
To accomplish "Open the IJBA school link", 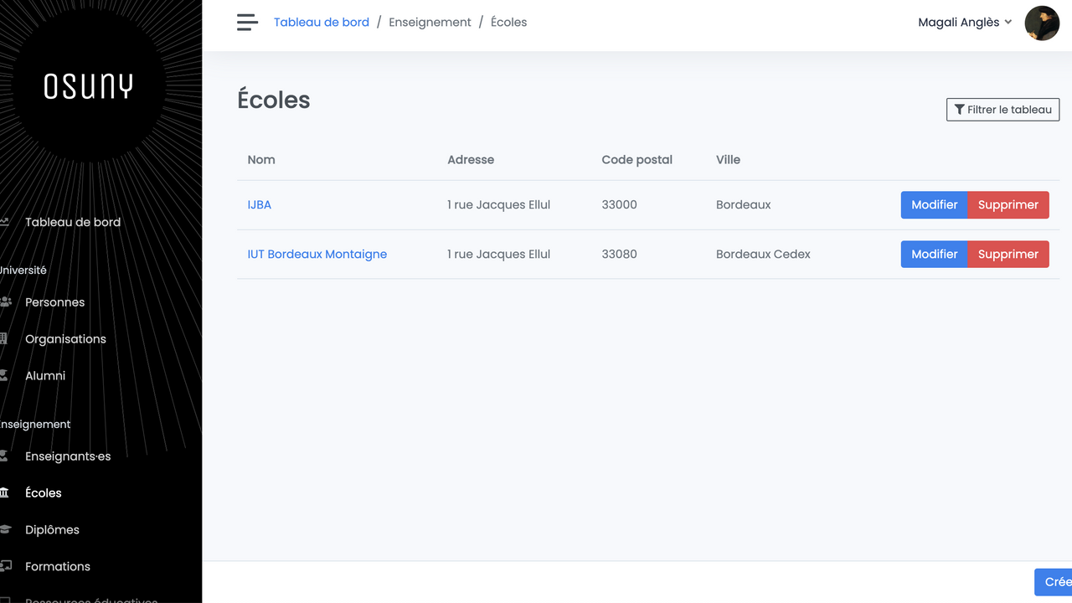I will pos(259,205).
